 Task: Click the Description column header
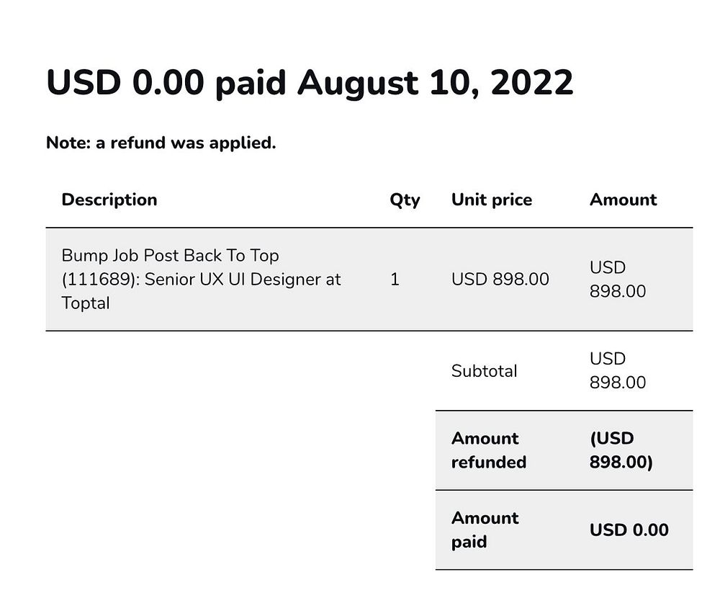point(109,200)
